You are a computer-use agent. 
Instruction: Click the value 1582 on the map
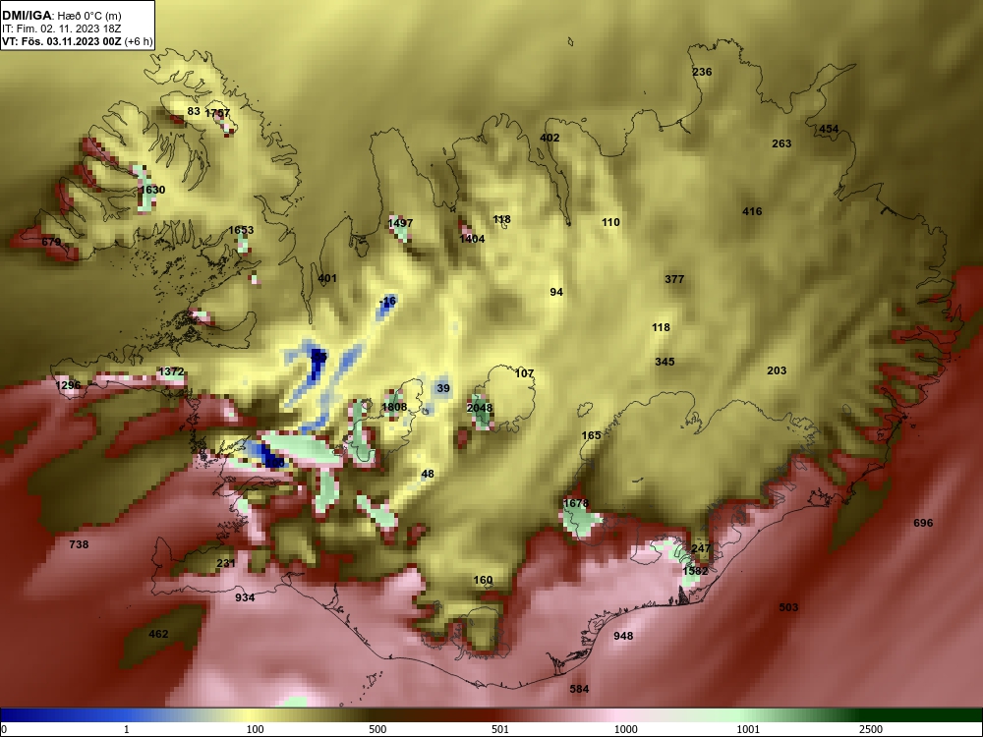(x=695, y=571)
